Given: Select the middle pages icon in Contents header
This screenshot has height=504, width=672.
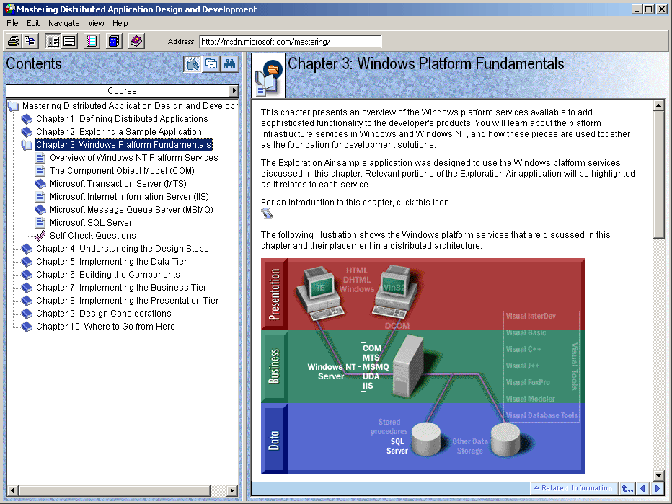Looking at the screenshot, I should click(x=211, y=64).
